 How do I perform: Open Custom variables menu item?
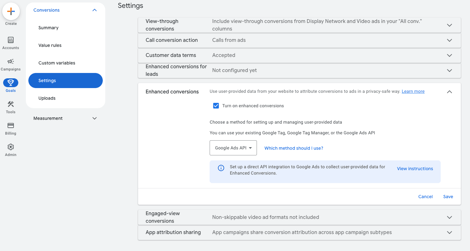point(66,63)
